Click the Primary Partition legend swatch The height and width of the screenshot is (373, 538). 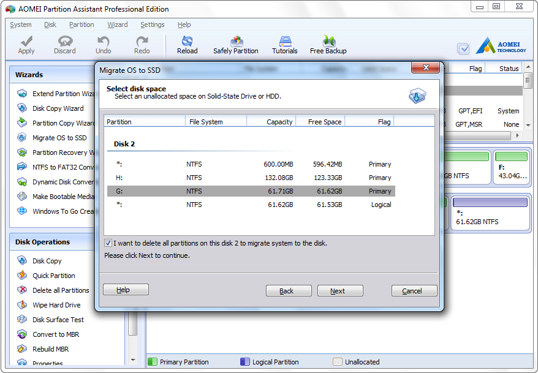(153, 362)
